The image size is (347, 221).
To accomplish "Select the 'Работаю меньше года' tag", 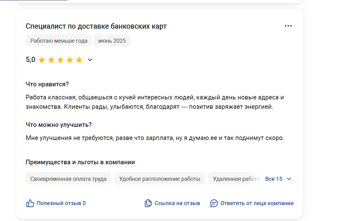I will click(x=59, y=41).
